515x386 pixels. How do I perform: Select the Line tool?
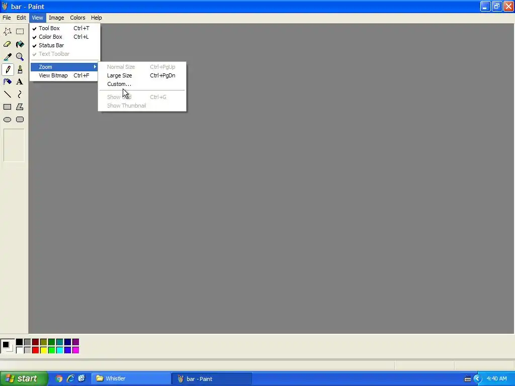click(x=7, y=94)
